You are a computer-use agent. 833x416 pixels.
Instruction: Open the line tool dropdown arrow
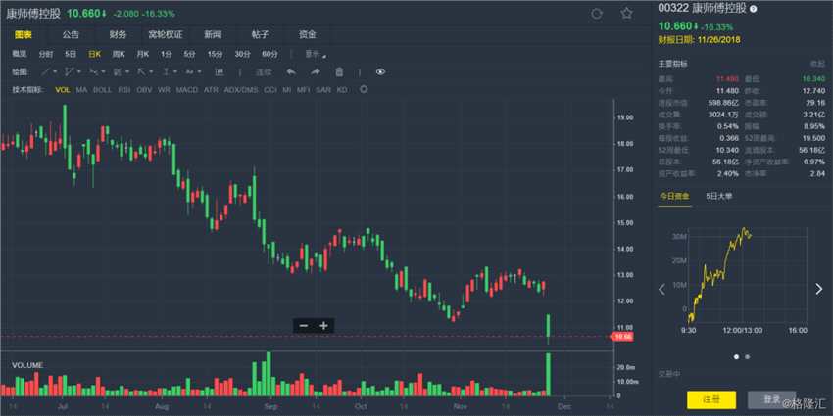pyautogui.click(x=55, y=72)
